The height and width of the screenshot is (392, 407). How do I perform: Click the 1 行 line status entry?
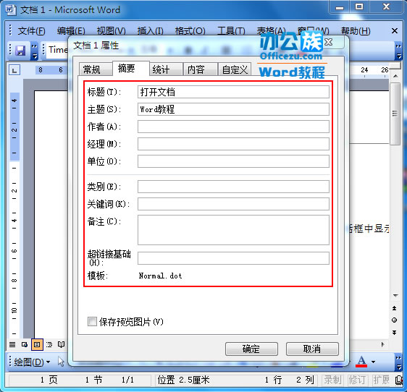pyautogui.click(x=273, y=380)
